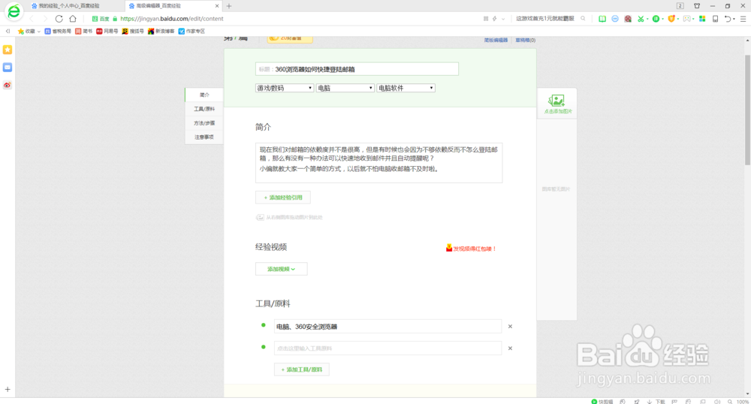The height and width of the screenshot is (404, 751).
Task: Open 网易号 bookmark
Action: click(x=107, y=31)
